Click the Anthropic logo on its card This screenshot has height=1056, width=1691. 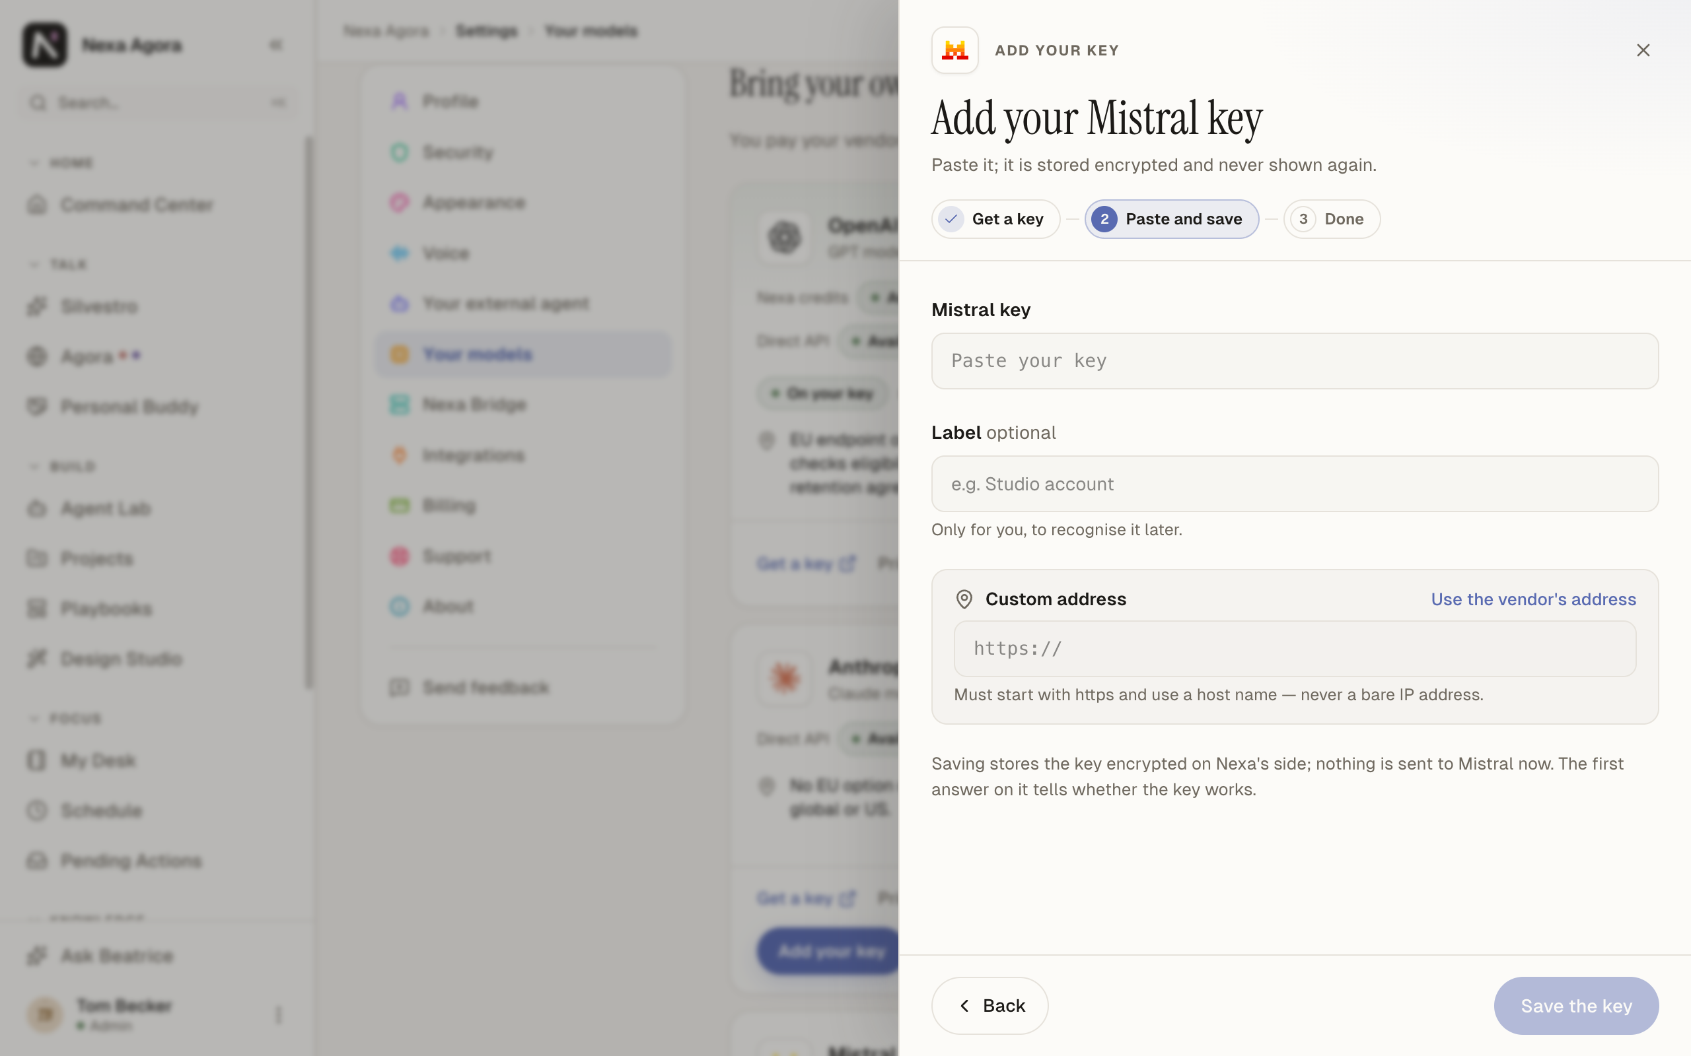785,677
